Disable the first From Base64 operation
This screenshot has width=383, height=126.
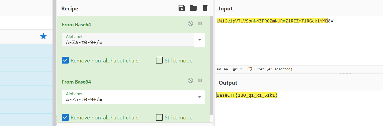pyautogui.click(x=190, y=24)
